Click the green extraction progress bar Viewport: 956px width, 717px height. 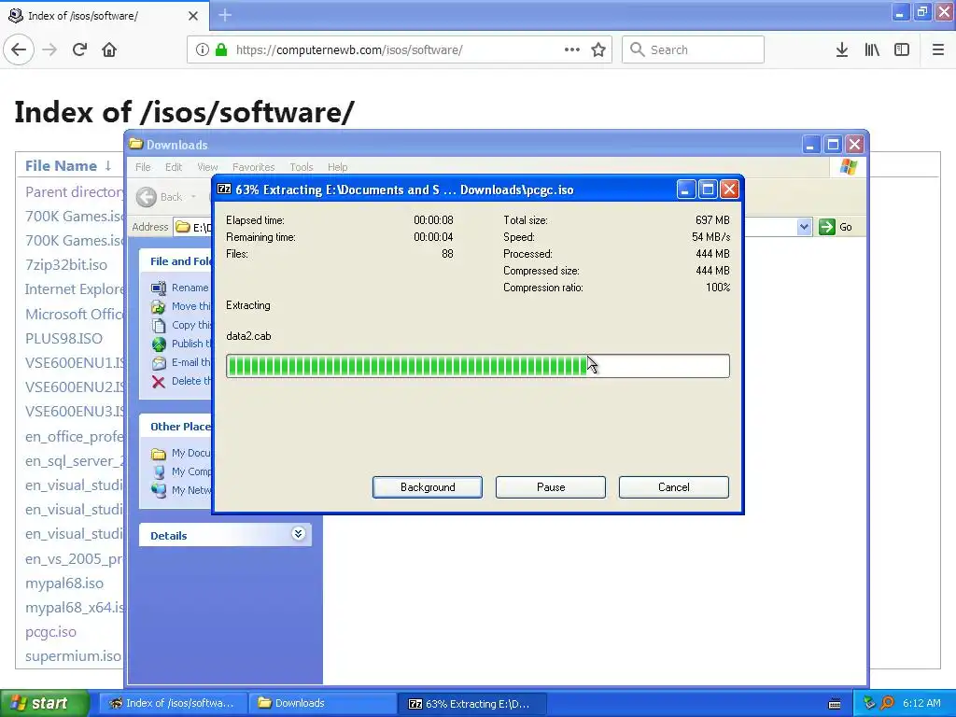click(477, 366)
